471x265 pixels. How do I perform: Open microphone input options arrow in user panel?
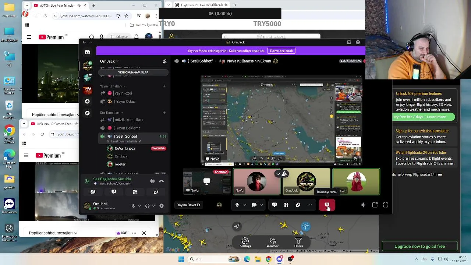pos(139,206)
